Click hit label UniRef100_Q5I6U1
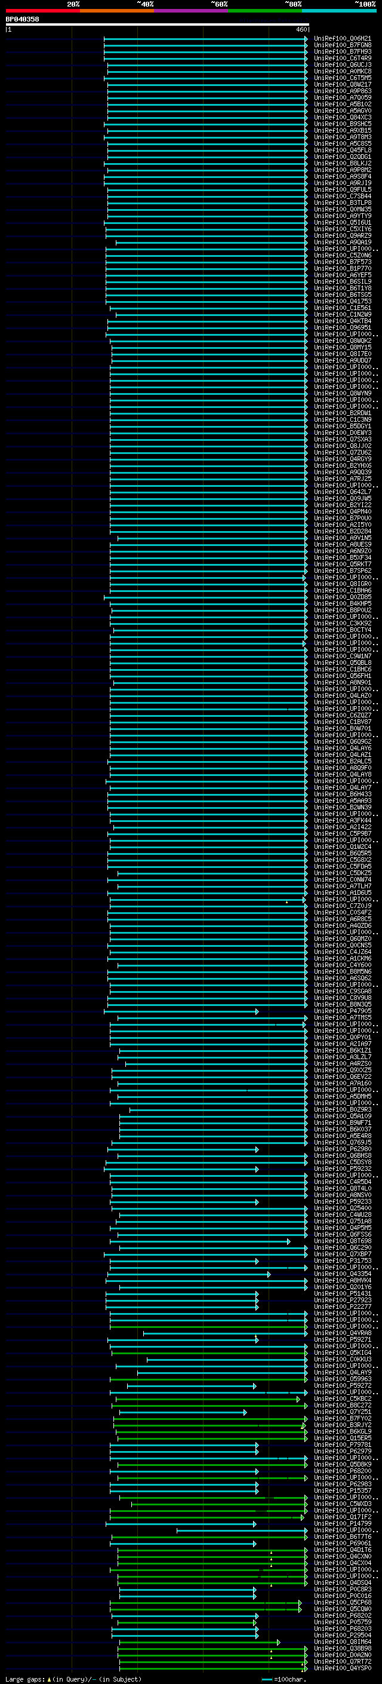 342,223
